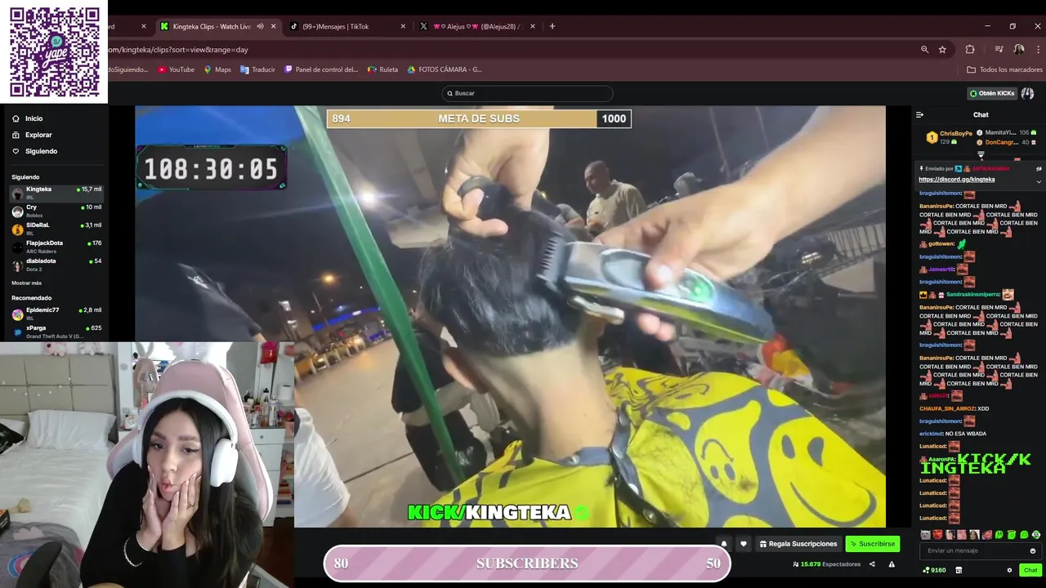Open diabladota channel in following list

[x=56, y=265]
